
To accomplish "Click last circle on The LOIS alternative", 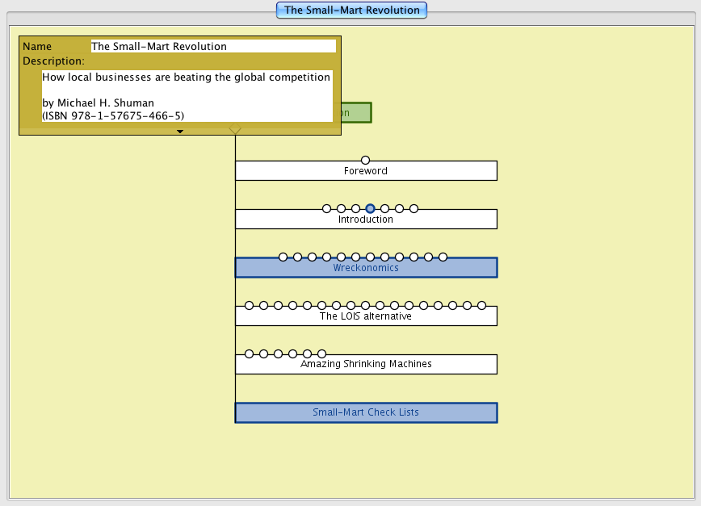I will tap(481, 306).
